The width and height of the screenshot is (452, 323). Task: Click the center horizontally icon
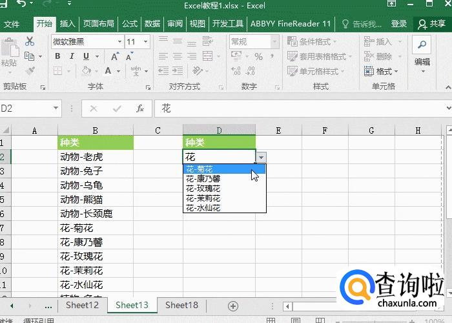tap(178, 56)
